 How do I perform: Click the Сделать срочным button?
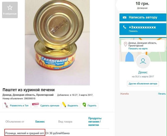point(46,105)
